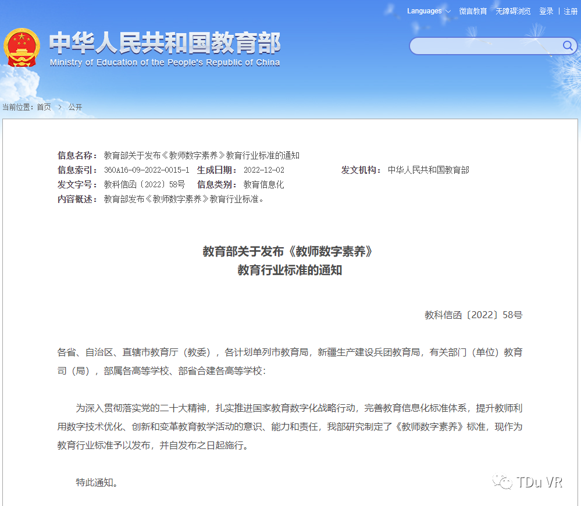This screenshot has height=506, width=581.
Task: Open the 微言教育 link
Action: point(473,11)
